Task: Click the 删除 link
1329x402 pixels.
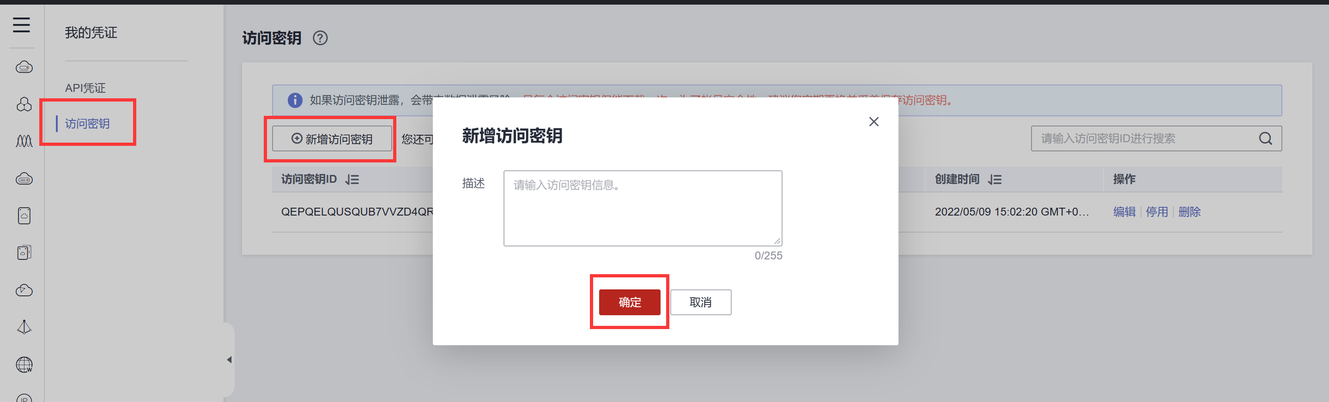Action: (x=1189, y=212)
